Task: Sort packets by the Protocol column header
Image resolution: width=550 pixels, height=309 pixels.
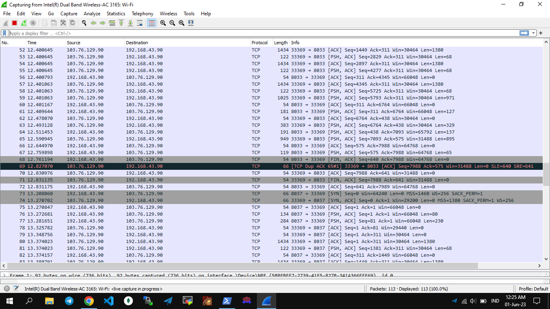Action: pos(260,43)
